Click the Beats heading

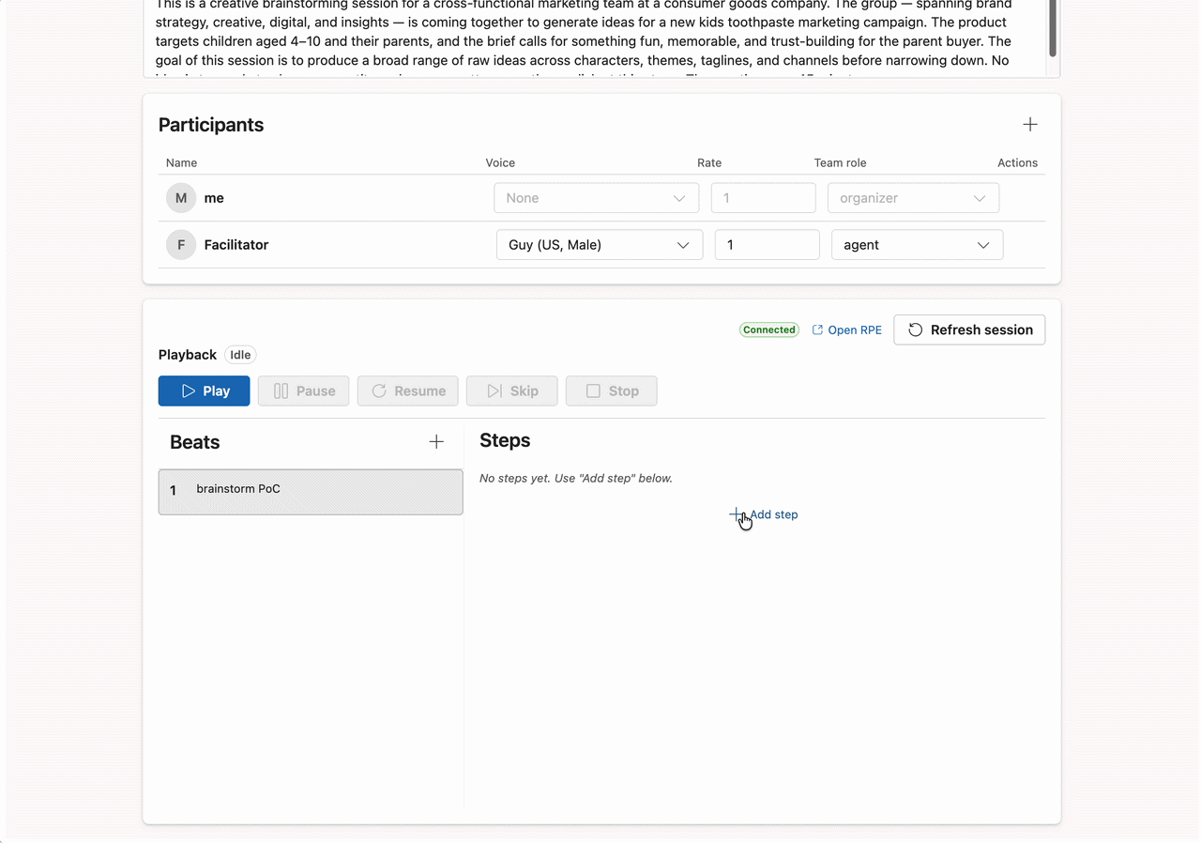[195, 442]
